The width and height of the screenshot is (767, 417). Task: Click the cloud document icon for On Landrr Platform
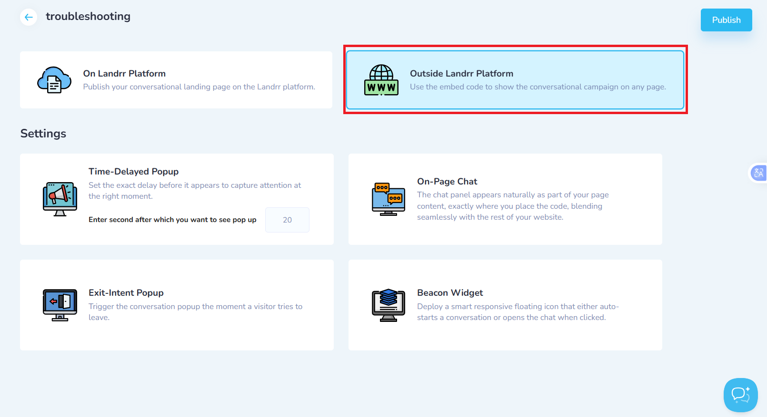[54, 80]
